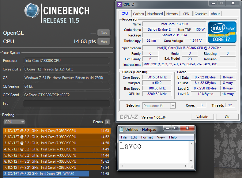
Task: Open the CPU ranking dropdown in Cinebench
Action: (14, 122)
